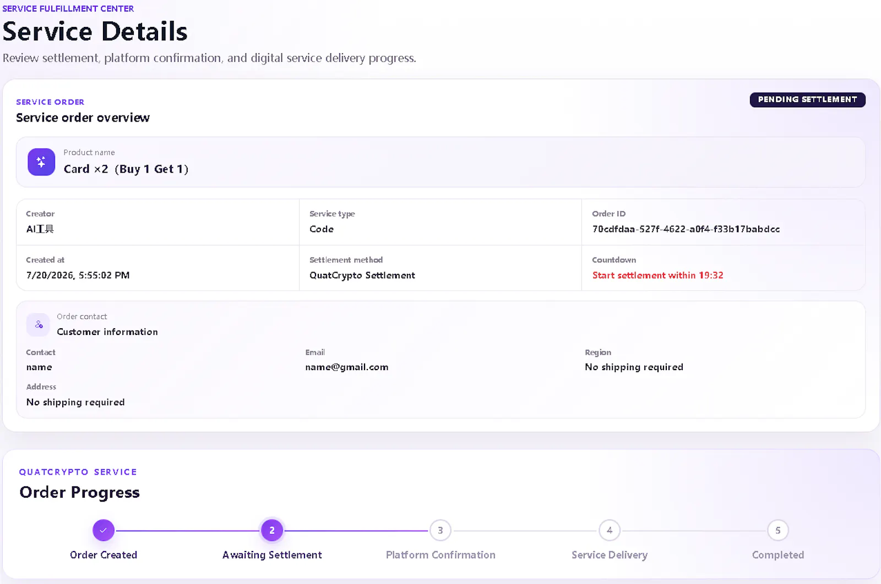Click the Completed step label
This screenshot has width=881, height=584.
point(778,555)
